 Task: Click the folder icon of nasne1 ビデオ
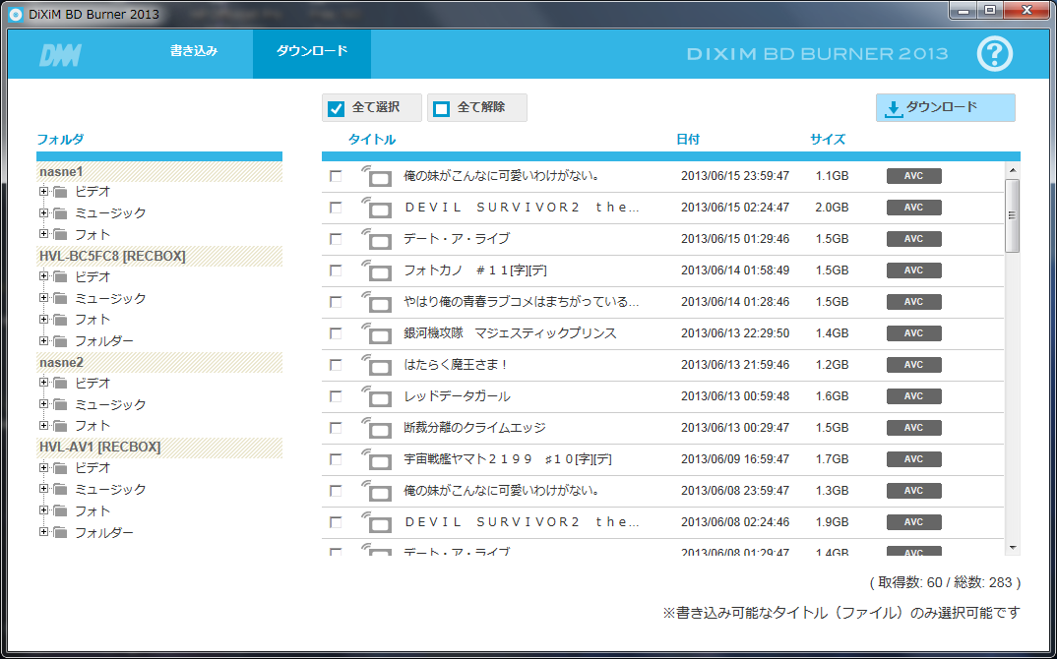[61, 192]
